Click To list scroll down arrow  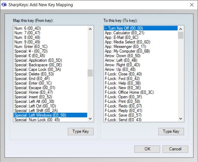[180, 118]
